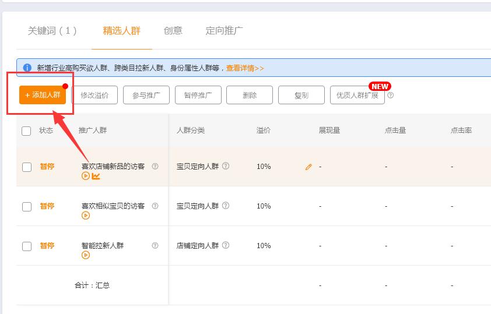Click help icon next to 优质人群扩展 button
The height and width of the screenshot is (314, 491).
(391, 95)
